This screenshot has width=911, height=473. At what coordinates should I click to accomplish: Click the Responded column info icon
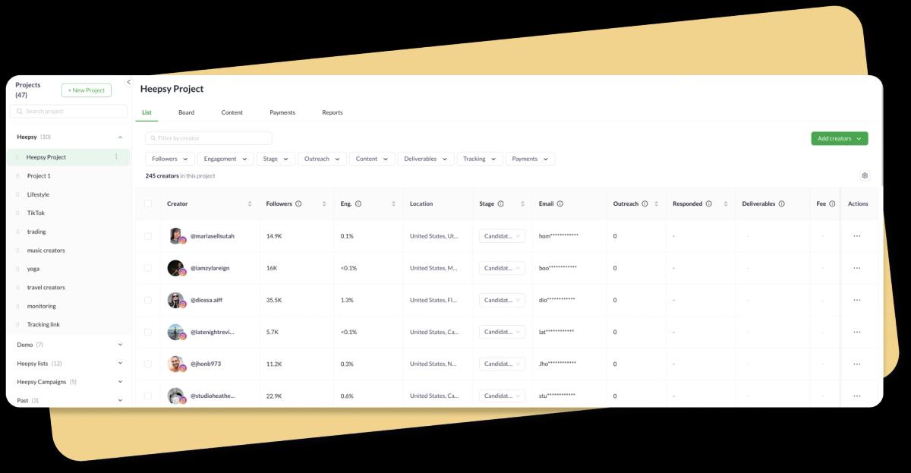click(x=709, y=203)
